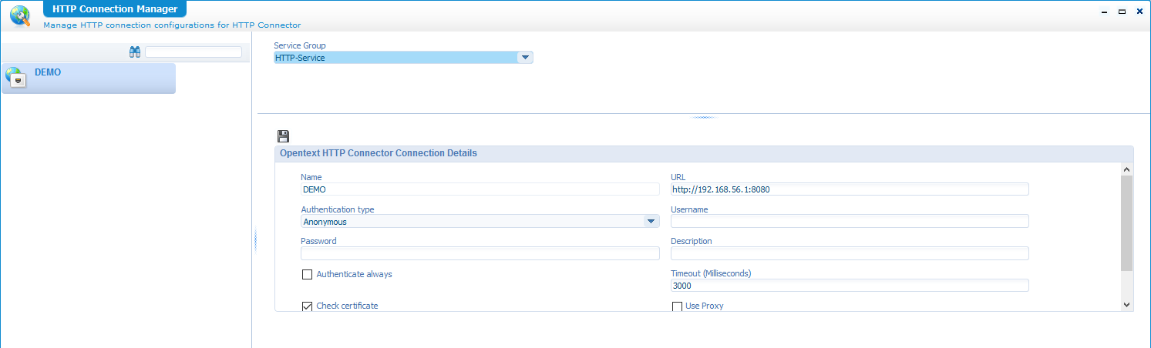Click the URL input field
This screenshot has width=1151, height=348.
coord(849,189)
